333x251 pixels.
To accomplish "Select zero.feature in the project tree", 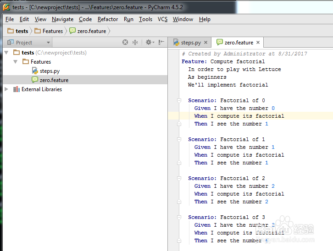I will pyautogui.click(x=54, y=80).
